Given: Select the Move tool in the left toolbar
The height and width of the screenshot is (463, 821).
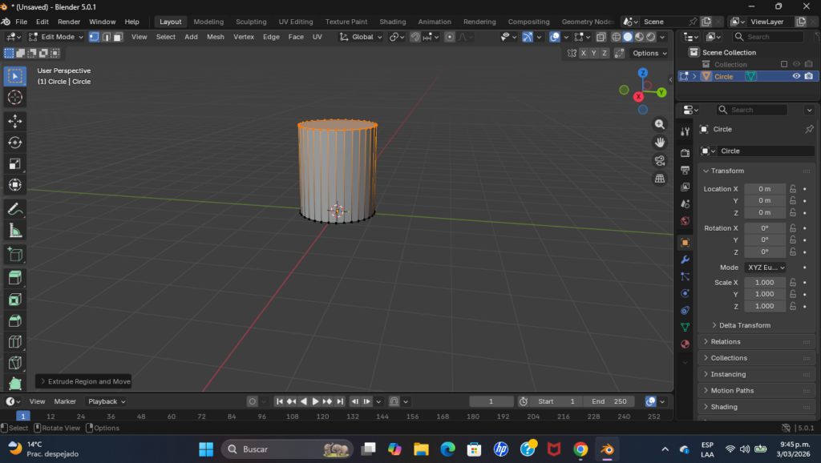Looking at the screenshot, I should [x=14, y=121].
